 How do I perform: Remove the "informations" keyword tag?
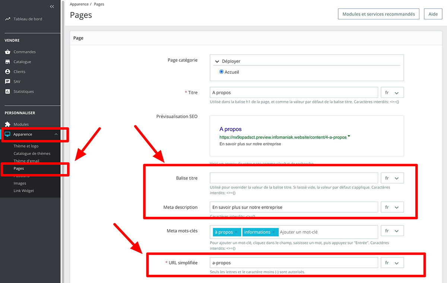274,232
